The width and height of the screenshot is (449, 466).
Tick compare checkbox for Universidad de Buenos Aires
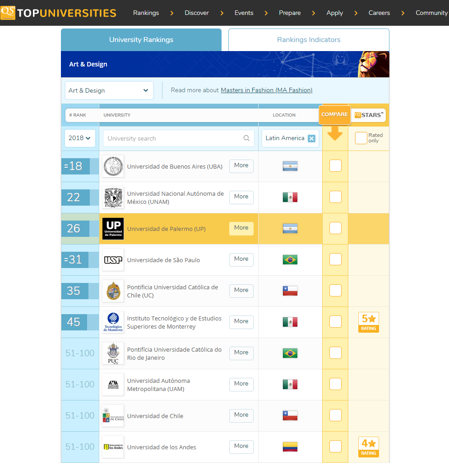click(x=335, y=166)
